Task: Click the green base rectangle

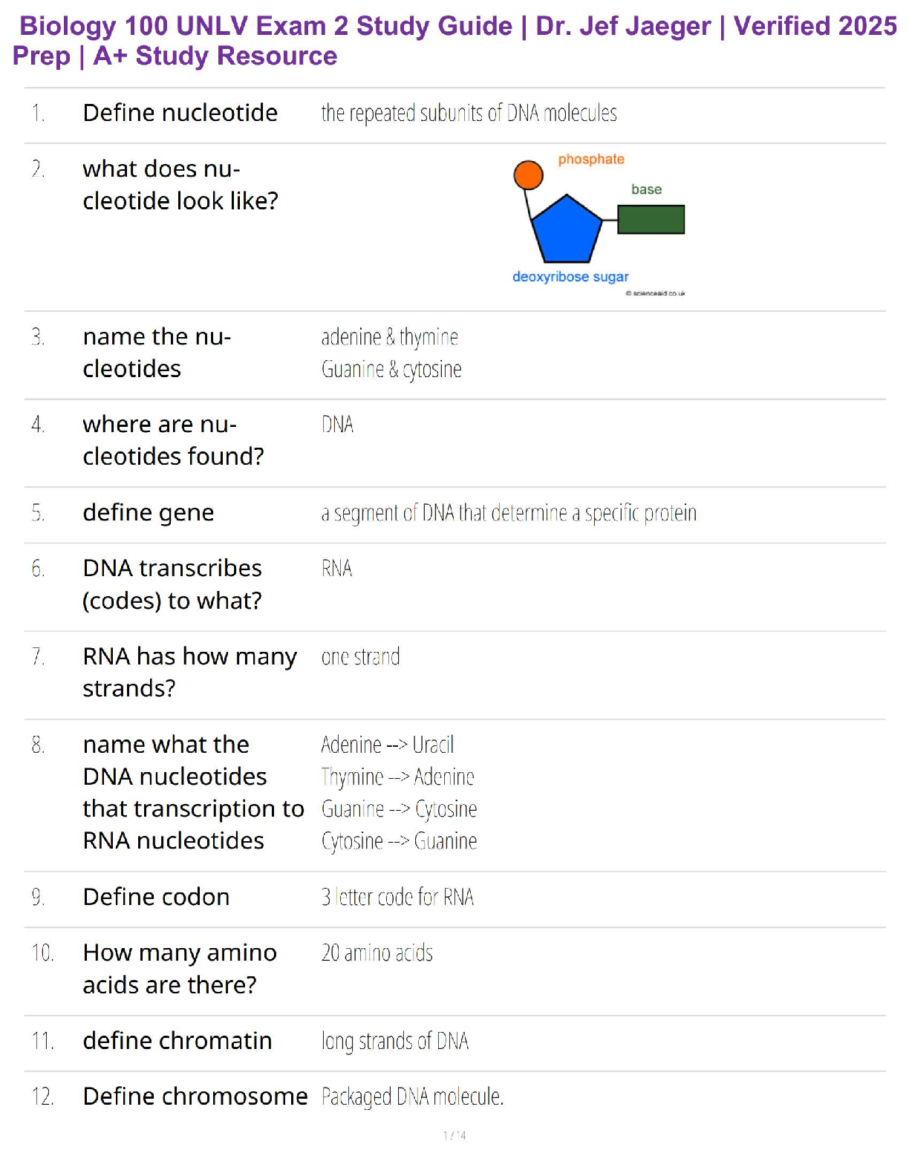Action: tap(651, 220)
